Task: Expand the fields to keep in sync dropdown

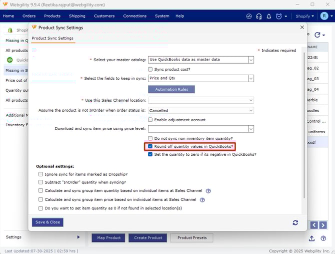Action: pyautogui.click(x=251, y=78)
